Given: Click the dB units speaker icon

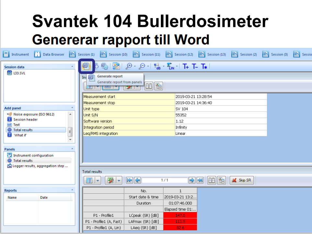Looking at the screenshot, I should [157, 66].
